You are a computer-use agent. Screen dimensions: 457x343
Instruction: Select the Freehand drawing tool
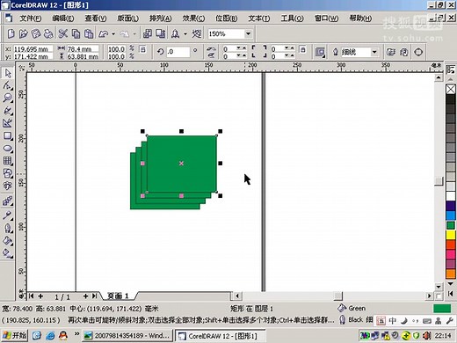pyautogui.click(x=8, y=111)
